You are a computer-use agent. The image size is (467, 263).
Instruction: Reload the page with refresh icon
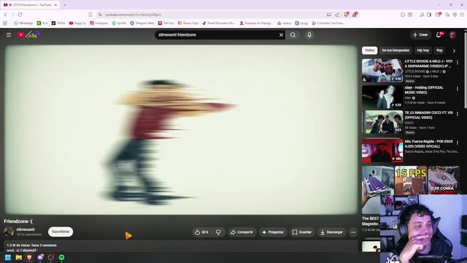[20, 15]
